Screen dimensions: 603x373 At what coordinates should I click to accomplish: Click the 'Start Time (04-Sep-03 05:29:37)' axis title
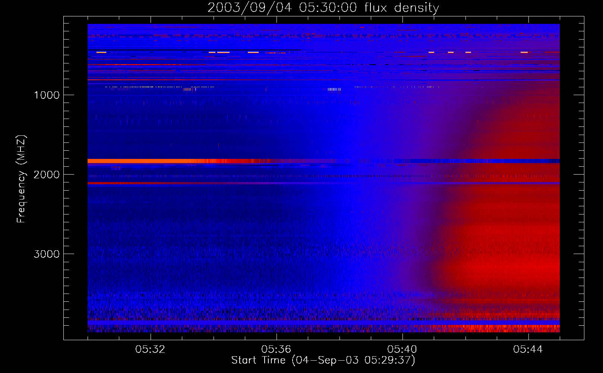pos(323,360)
